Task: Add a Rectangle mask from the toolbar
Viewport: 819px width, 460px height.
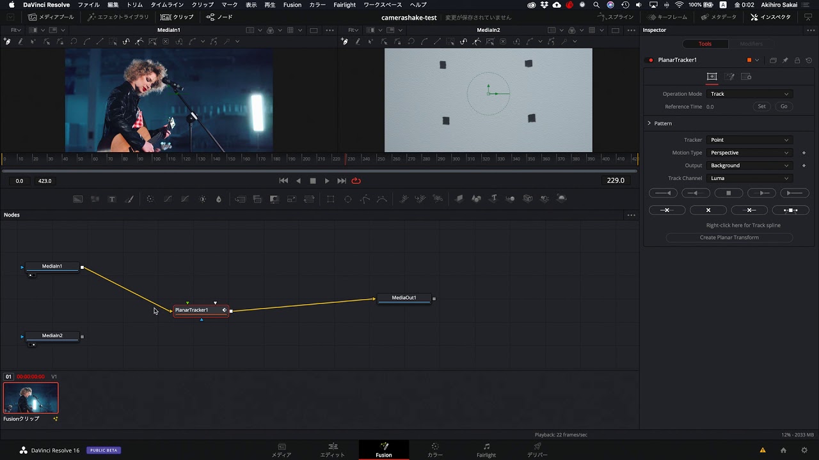Action: point(331,199)
